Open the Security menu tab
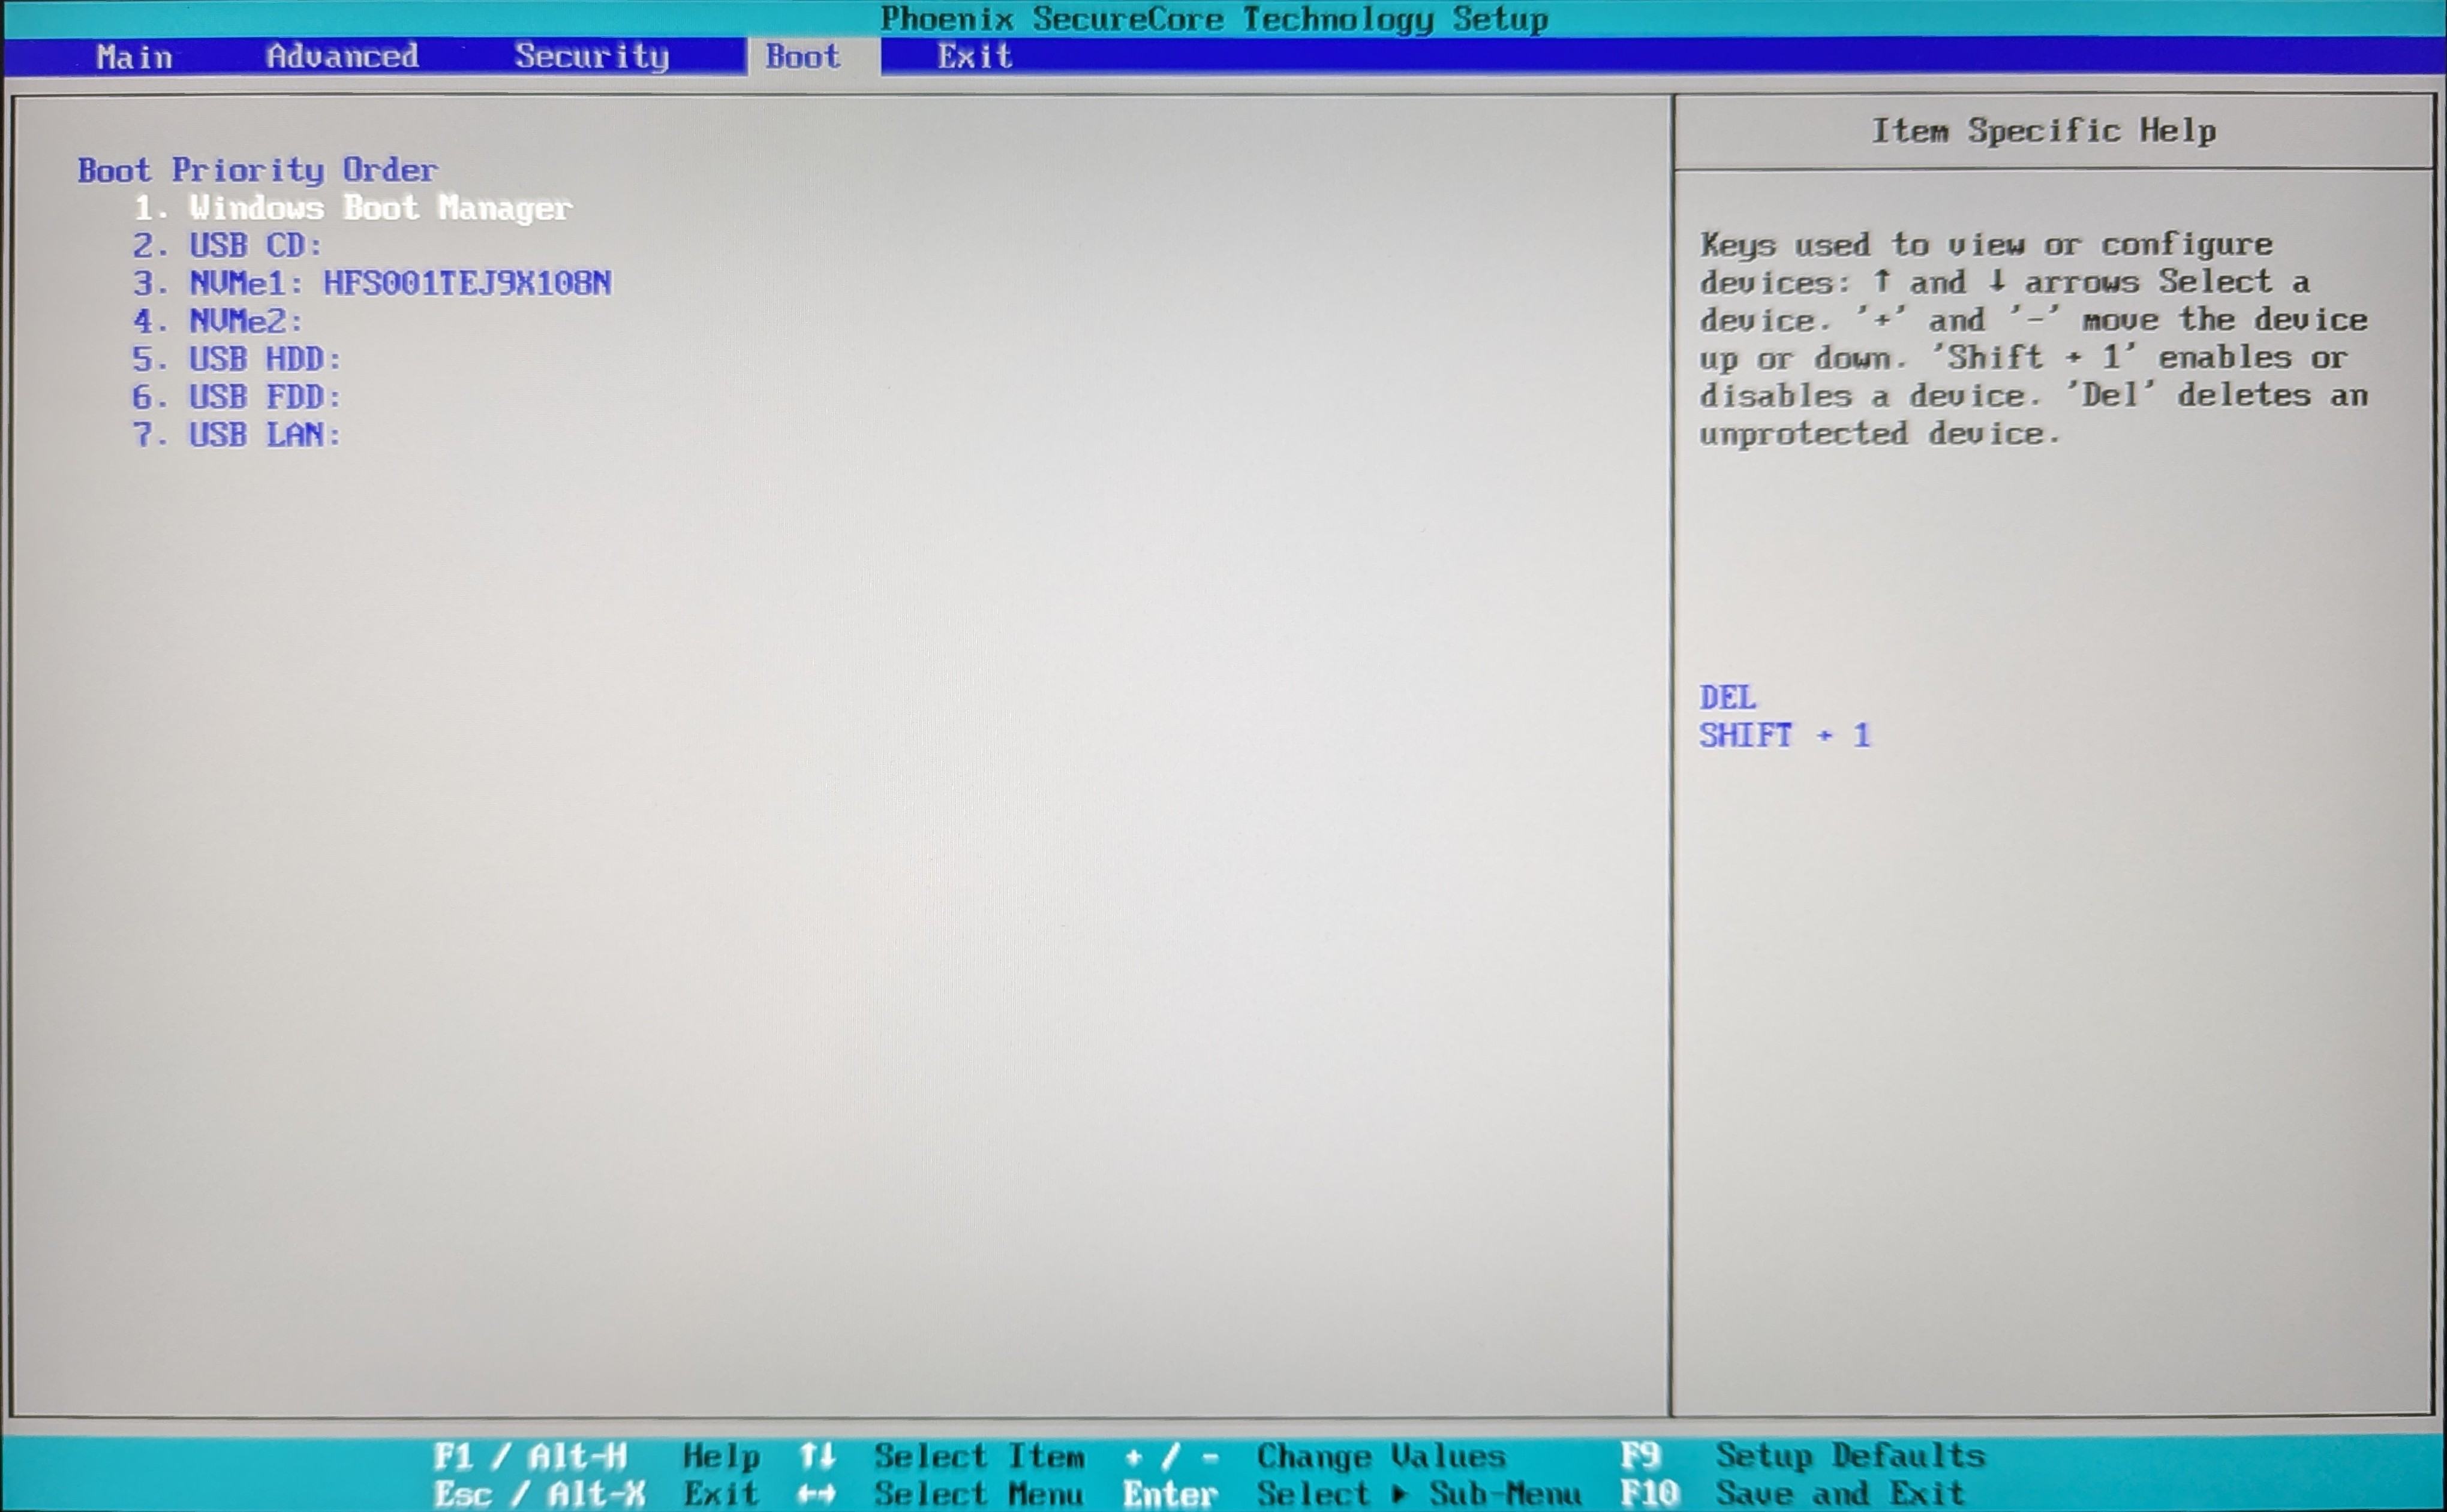Image resolution: width=2447 pixels, height=1512 pixels. tap(591, 56)
